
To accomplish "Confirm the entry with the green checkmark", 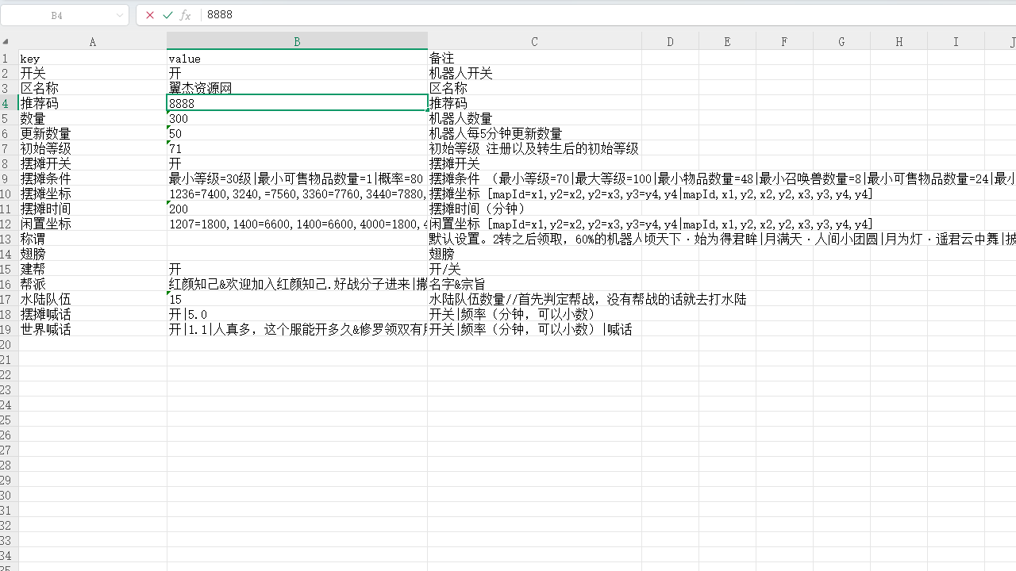I will 167,15.
